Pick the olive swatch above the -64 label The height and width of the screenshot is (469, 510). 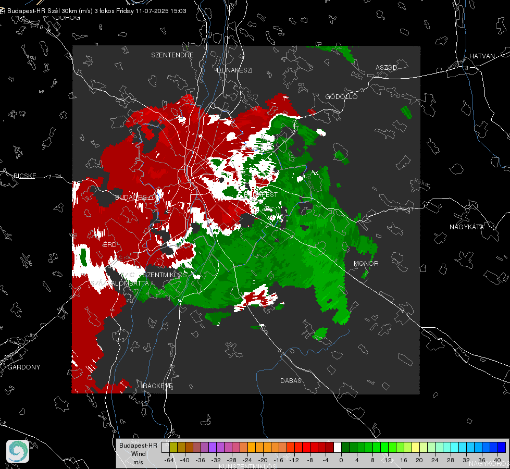(x=173, y=447)
